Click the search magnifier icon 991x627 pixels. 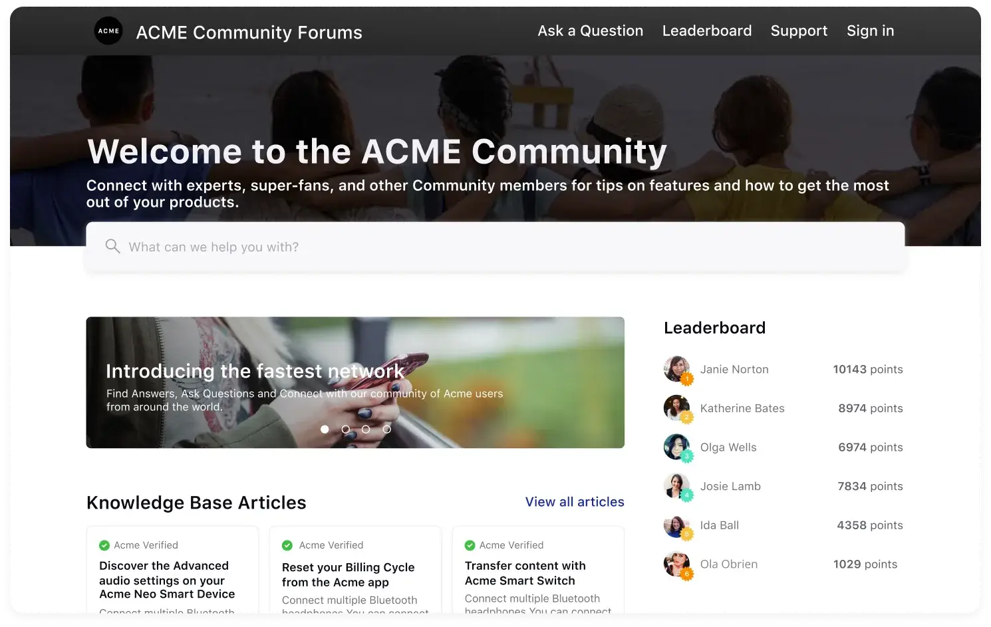click(x=112, y=247)
